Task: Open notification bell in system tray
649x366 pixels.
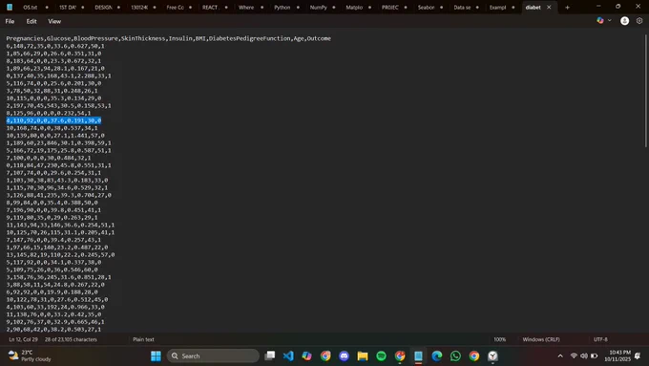Action: [638, 356]
